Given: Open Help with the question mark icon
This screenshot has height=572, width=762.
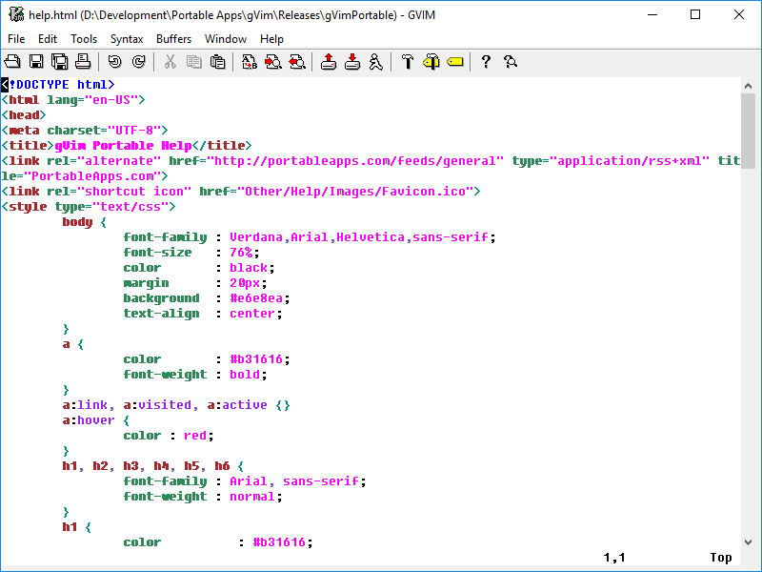Looking at the screenshot, I should tap(486, 62).
